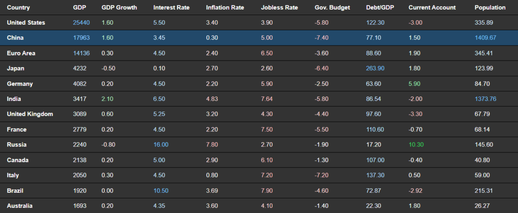Sort by Inflation Rate header
This screenshot has height=213, width=518.
(225, 8)
